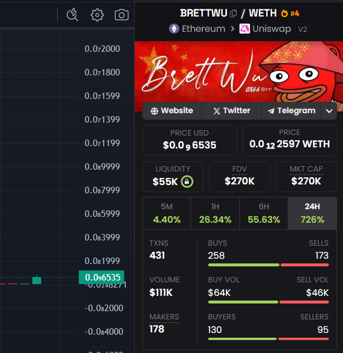Viewport: 343px width, 353px height.
Task: Select the 6H timeframe tab
Action: 264,213
